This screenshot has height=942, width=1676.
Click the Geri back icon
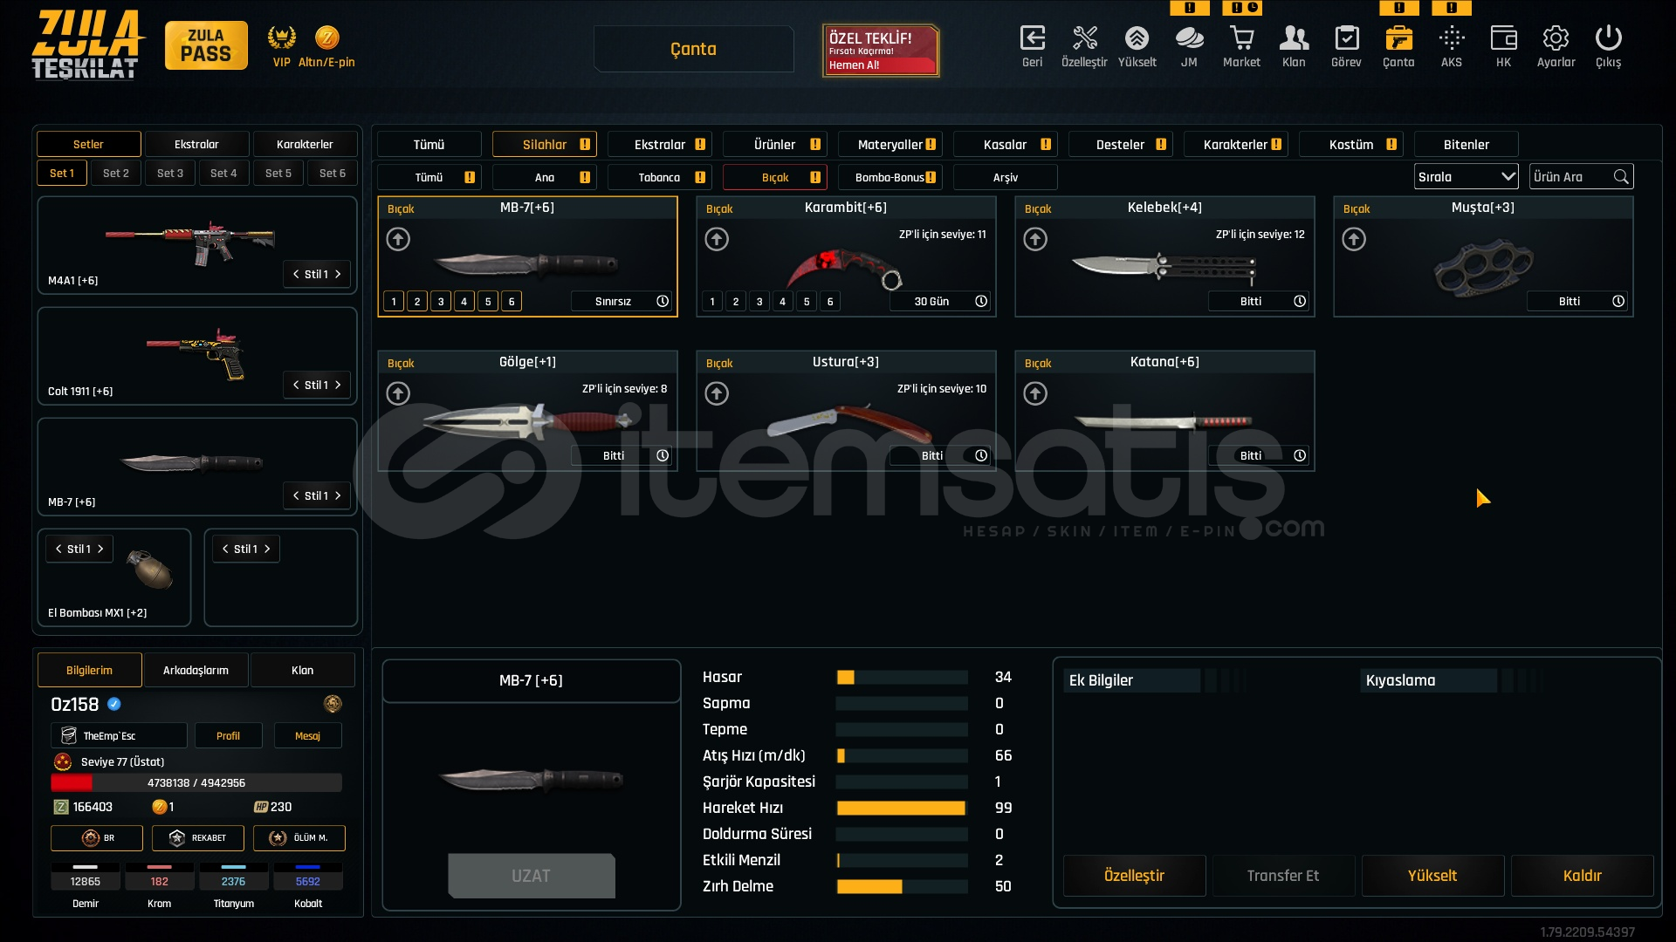(1032, 39)
